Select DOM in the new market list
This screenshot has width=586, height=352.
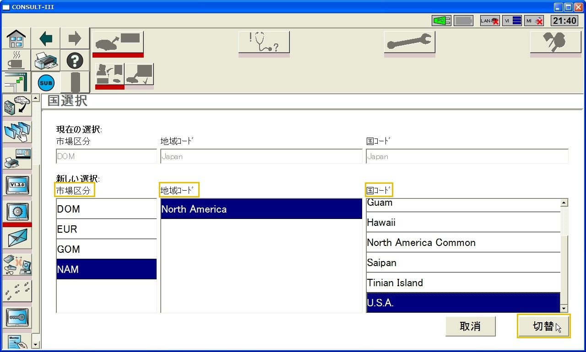coord(106,209)
